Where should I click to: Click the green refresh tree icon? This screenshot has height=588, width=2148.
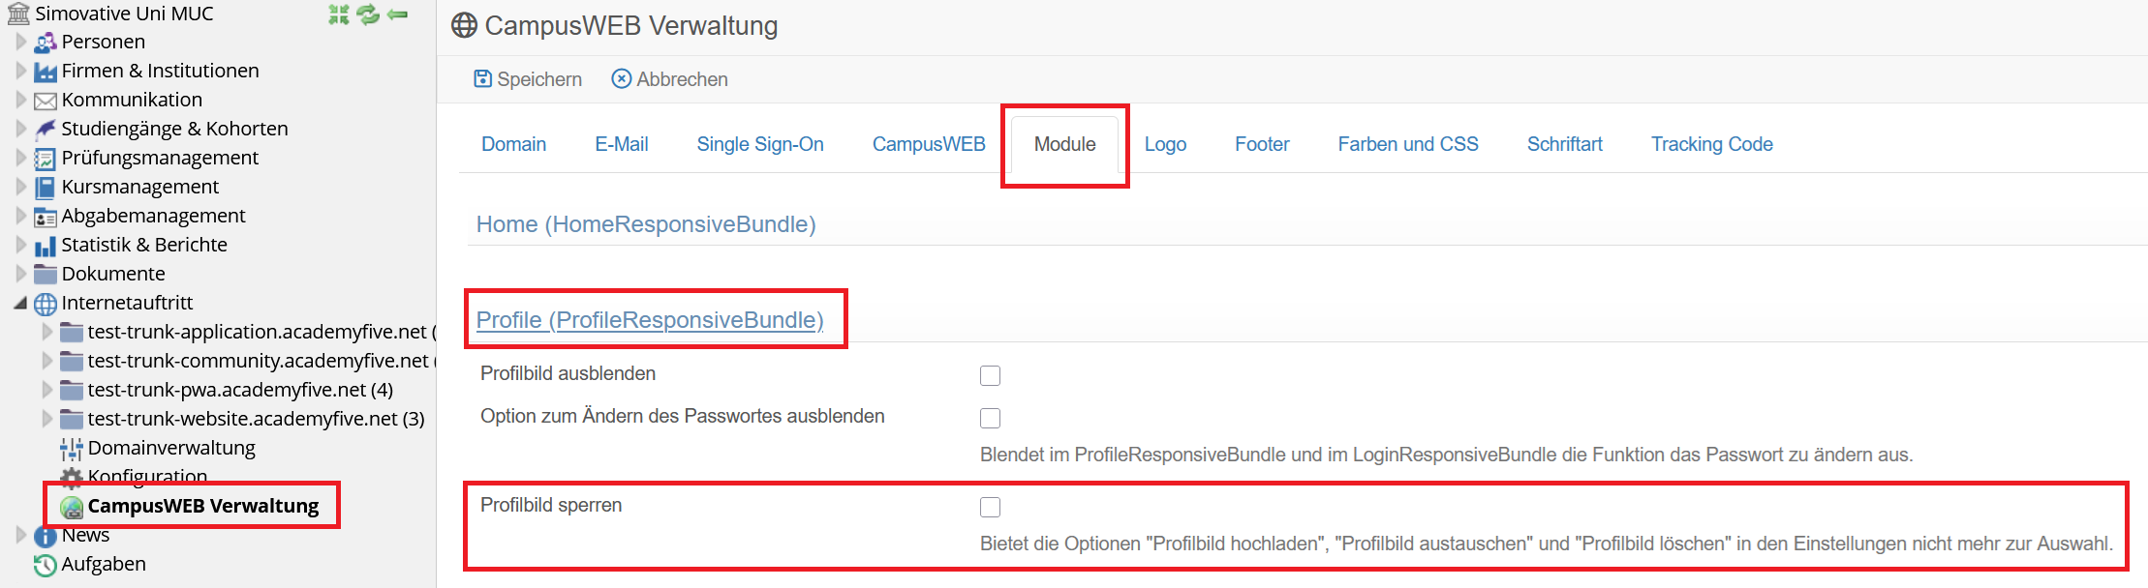click(x=368, y=15)
